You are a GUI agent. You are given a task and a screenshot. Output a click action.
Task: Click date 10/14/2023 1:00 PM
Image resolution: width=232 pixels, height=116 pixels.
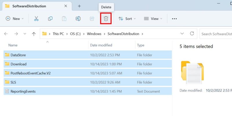click(106, 64)
